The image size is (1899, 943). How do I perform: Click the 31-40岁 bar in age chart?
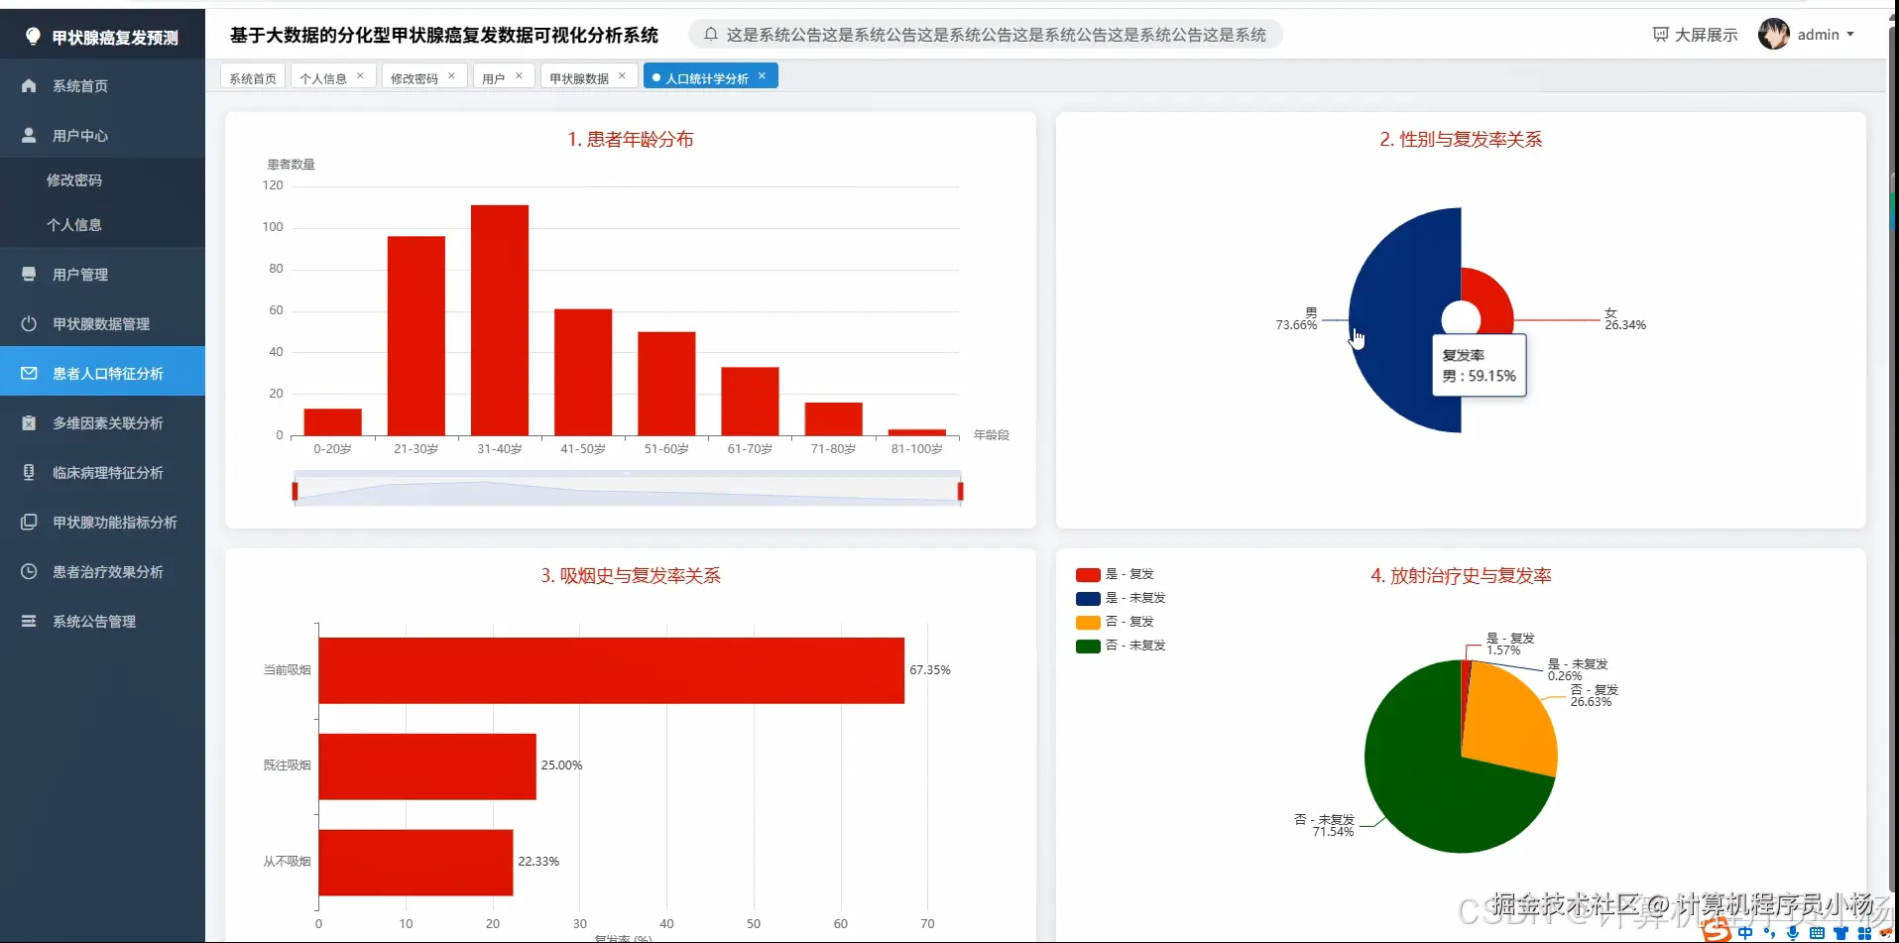(x=500, y=320)
